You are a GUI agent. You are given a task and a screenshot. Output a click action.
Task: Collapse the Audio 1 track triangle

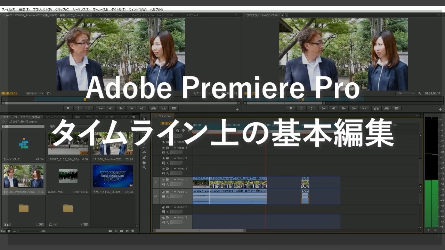[175, 192]
